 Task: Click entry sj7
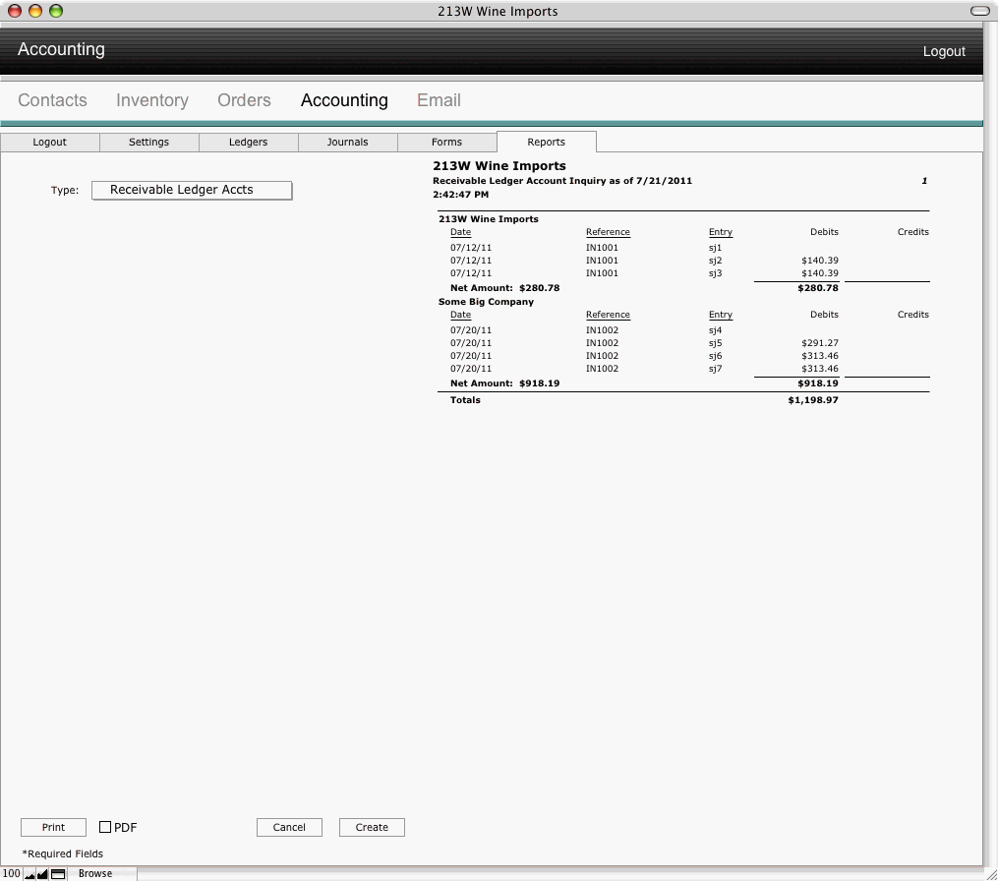click(x=716, y=369)
